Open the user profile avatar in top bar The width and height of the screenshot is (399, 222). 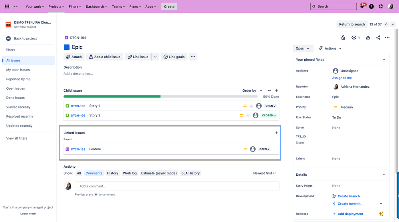391,7
